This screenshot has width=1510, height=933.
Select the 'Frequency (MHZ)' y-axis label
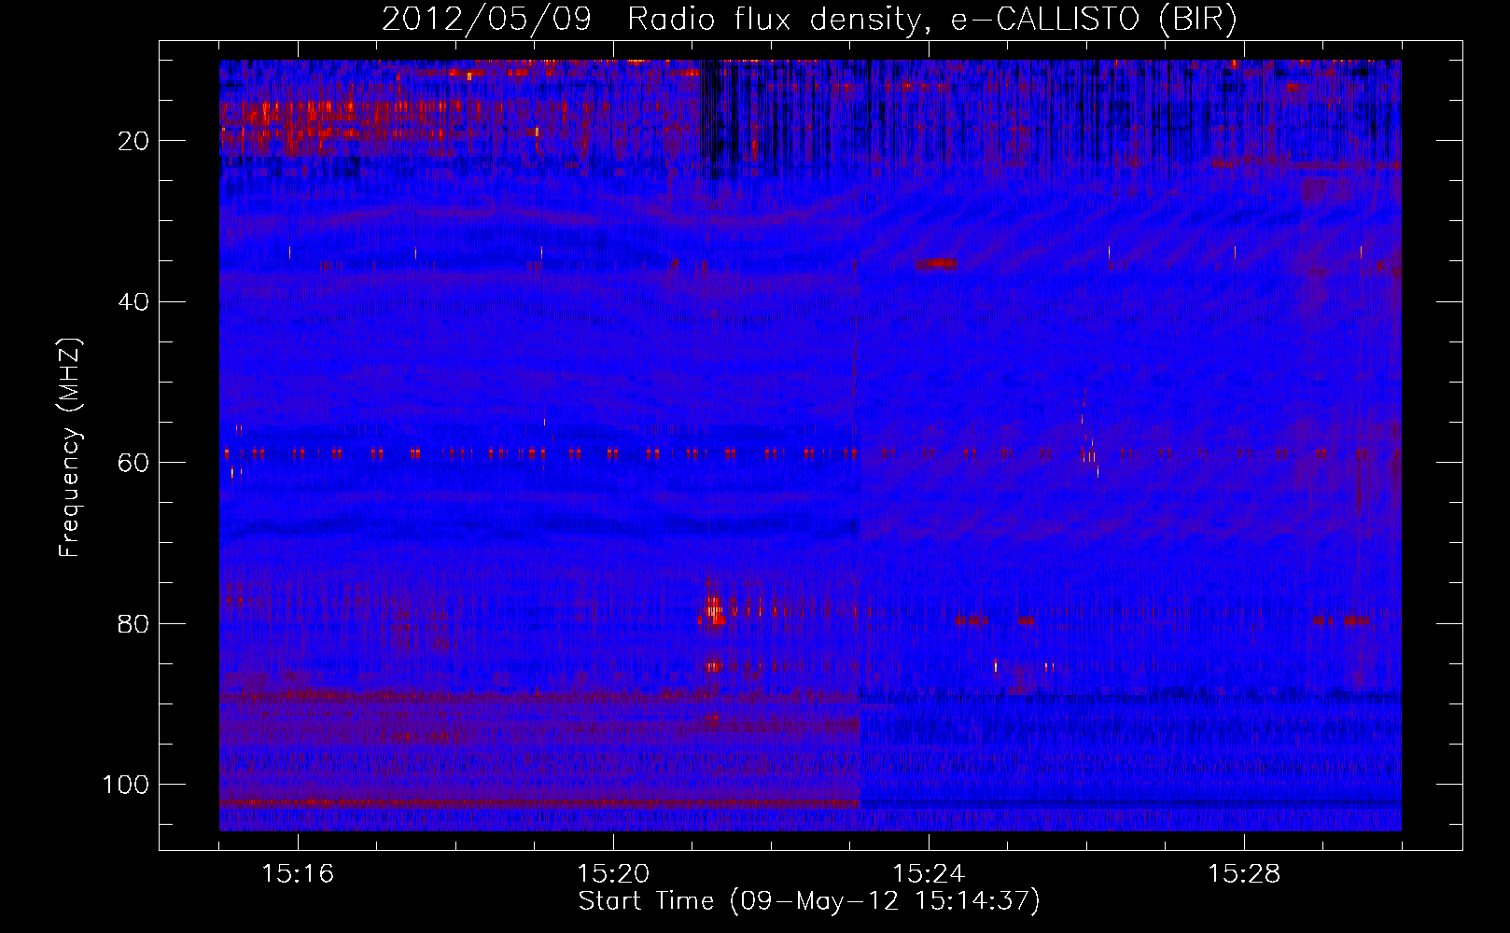point(70,448)
